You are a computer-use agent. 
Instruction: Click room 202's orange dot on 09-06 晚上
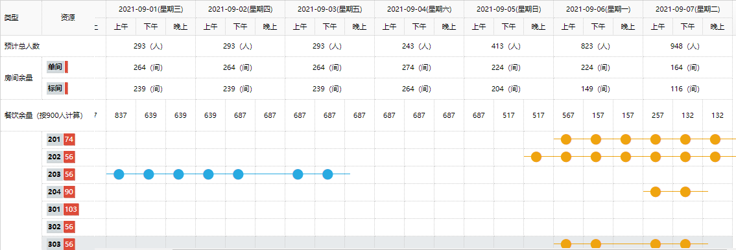pyautogui.click(x=626, y=157)
